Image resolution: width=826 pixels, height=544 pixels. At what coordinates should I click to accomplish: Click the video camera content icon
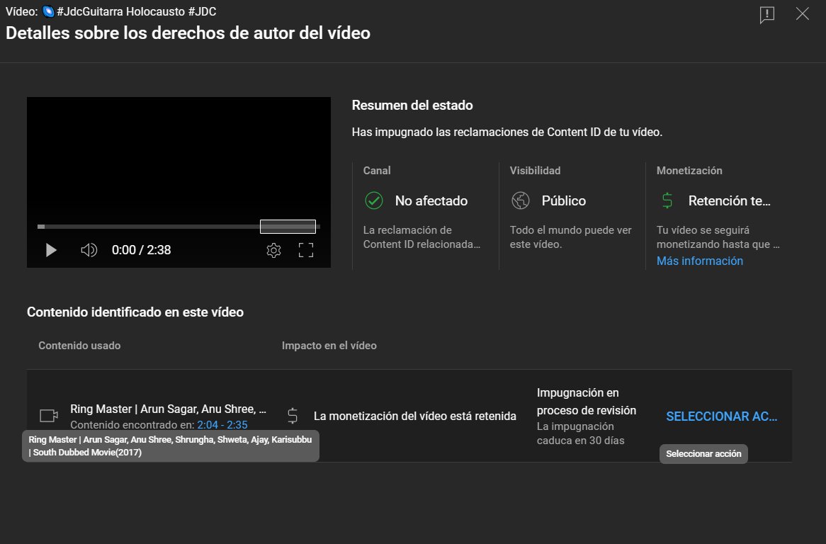pos(49,416)
